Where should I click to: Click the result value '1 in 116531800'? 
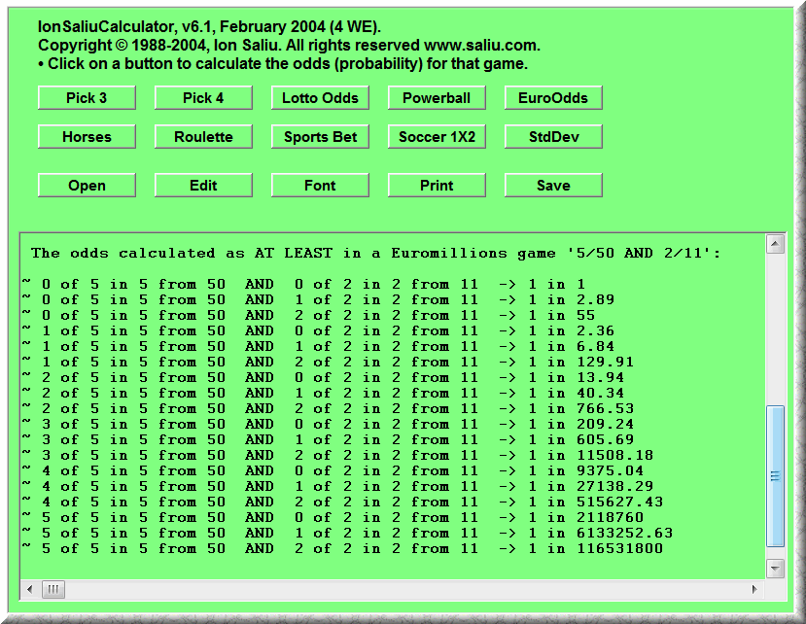tap(596, 548)
